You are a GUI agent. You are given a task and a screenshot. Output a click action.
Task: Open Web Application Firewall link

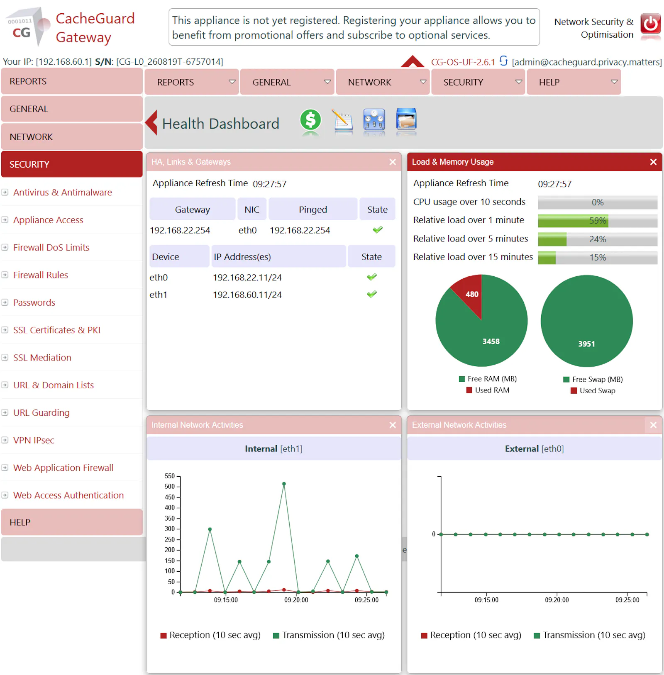63,468
